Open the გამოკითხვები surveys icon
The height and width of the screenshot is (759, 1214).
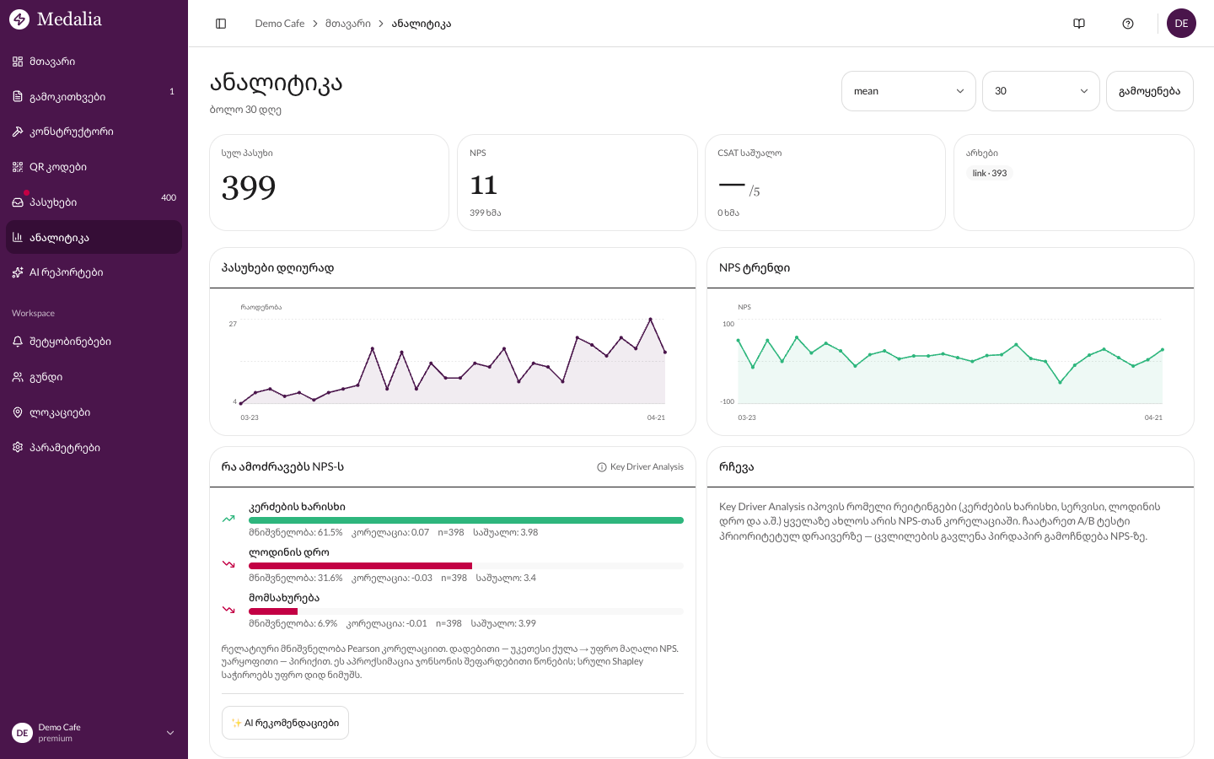click(17, 96)
